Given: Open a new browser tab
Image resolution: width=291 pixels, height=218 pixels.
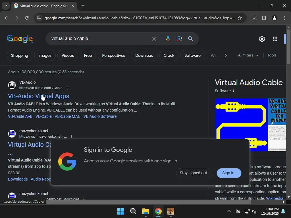Looking at the screenshot, I should click(83, 6).
